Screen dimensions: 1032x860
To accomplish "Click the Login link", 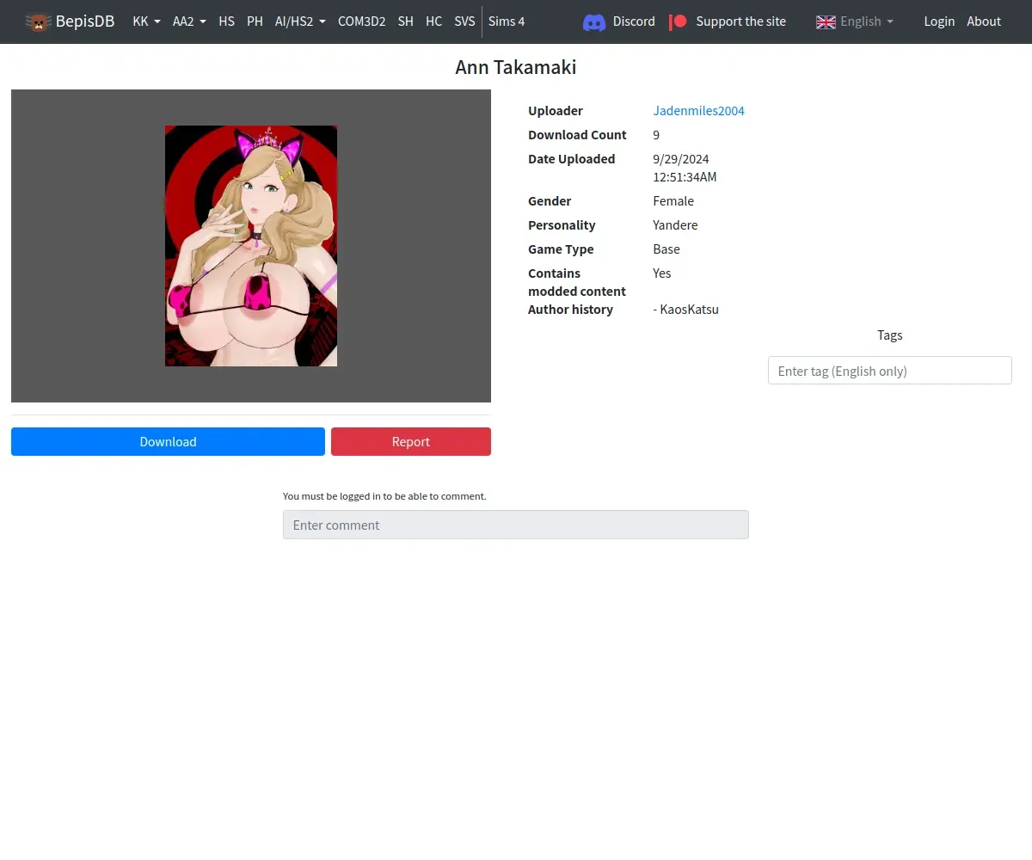I will point(939,21).
